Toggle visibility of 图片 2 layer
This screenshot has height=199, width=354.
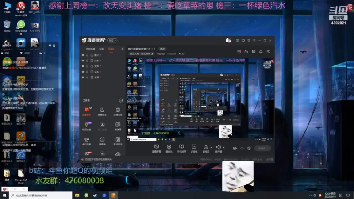[83, 55]
